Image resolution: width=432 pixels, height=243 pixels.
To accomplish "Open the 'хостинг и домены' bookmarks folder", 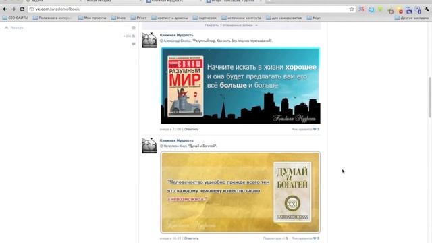I will 169,18.
